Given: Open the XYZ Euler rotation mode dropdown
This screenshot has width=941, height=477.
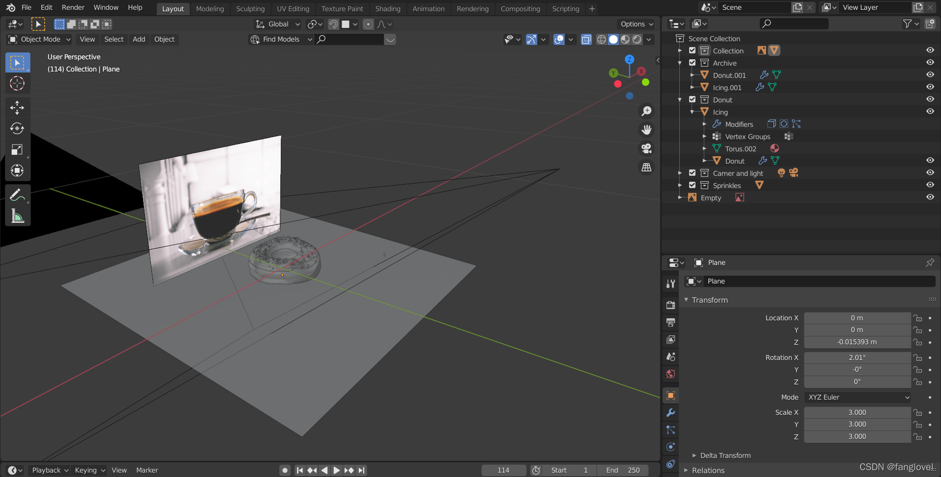Looking at the screenshot, I should (858, 397).
